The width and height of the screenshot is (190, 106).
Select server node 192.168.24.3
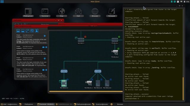coord(64,83)
